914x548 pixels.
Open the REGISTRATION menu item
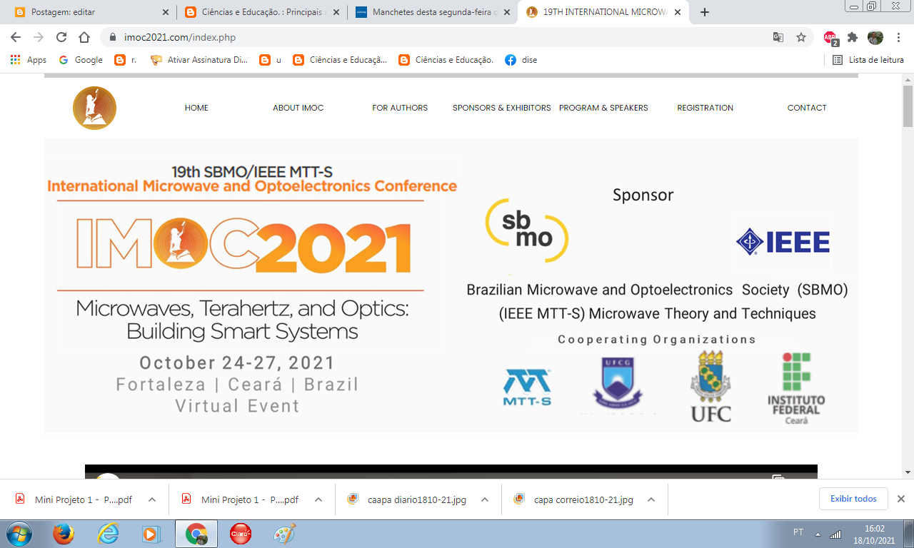tap(705, 108)
